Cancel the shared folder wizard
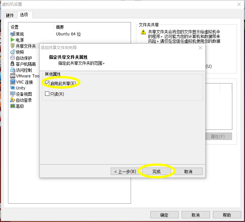Viewport: 245px width, 222px height. click(188, 172)
